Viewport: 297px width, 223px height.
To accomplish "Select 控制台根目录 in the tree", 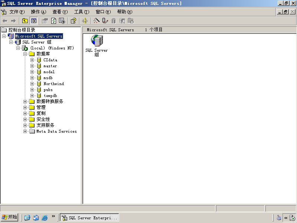I will coord(22,30).
